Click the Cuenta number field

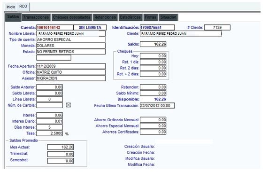[55, 27]
